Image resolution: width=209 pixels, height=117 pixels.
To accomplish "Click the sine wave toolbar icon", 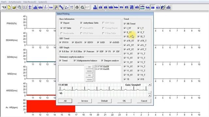I will [x=46, y=7].
